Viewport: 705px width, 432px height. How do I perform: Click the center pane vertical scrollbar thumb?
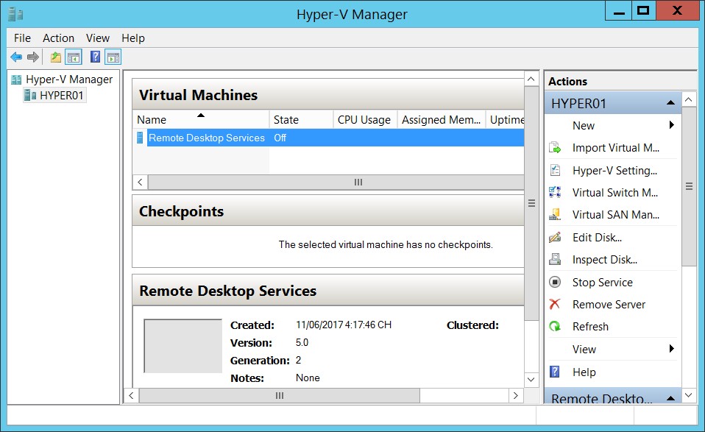531,204
